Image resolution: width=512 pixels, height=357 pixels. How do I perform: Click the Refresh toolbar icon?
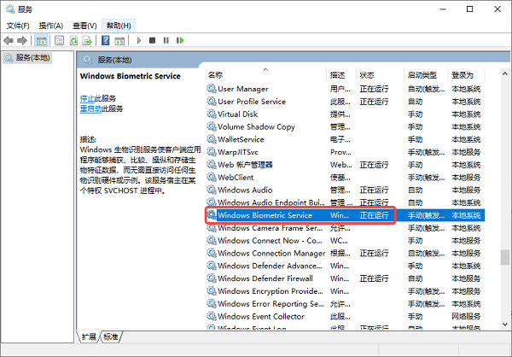(x=73, y=40)
